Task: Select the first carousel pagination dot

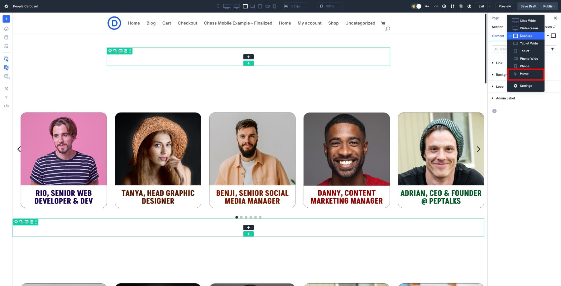Action: [237, 217]
